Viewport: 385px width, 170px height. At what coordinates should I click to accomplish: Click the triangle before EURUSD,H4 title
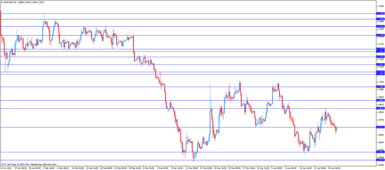click(2, 2)
